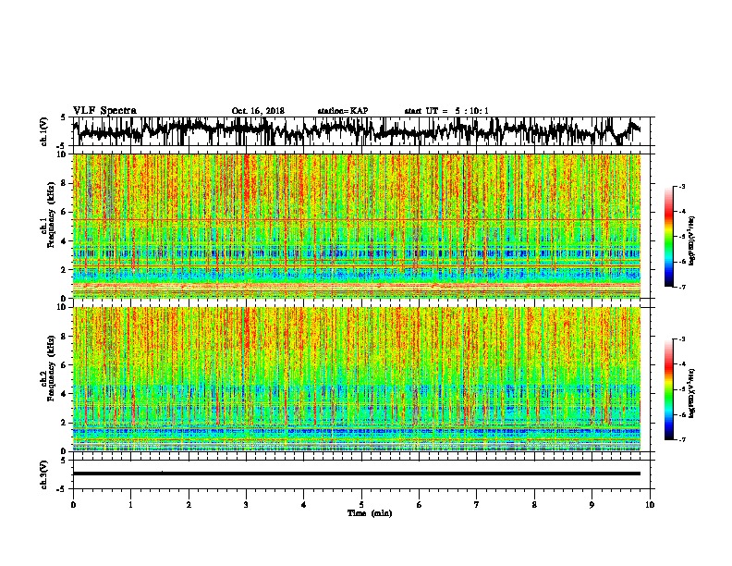The width and height of the screenshot is (732, 566).
Task: Select the date label "Oct. 16, 2018"
Action: [x=258, y=111]
